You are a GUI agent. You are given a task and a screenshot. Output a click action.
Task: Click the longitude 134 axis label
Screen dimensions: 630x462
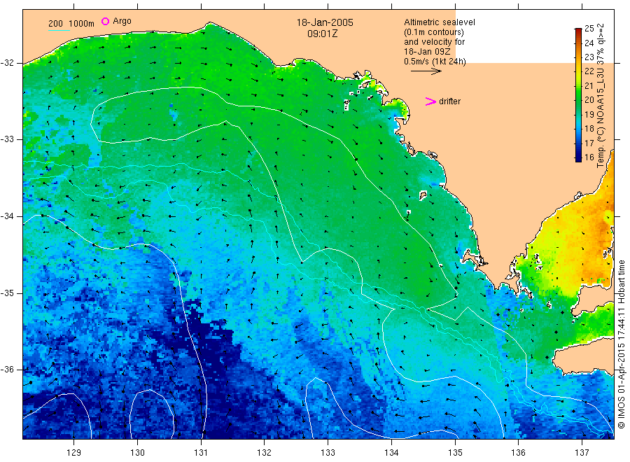(x=391, y=453)
